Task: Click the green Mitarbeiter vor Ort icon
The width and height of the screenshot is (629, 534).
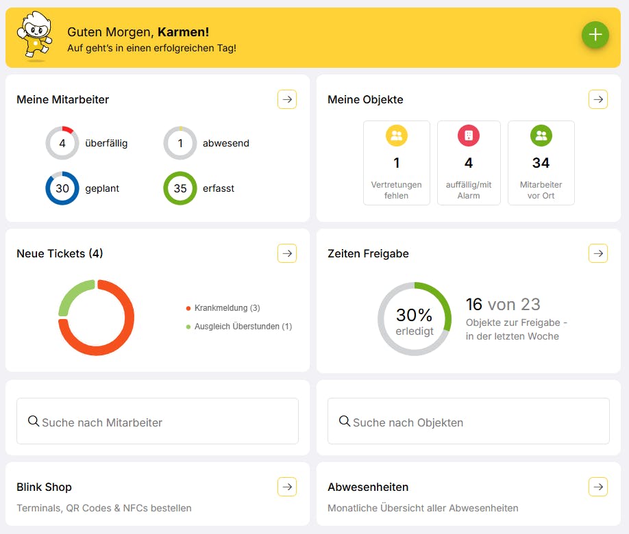Action: 541,136
